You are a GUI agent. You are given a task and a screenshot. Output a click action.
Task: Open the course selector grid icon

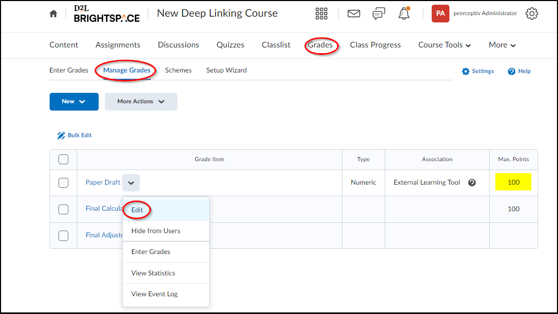click(322, 14)
